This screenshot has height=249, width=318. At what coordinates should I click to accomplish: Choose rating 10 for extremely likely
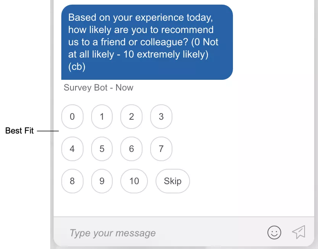tap(134, 181)
